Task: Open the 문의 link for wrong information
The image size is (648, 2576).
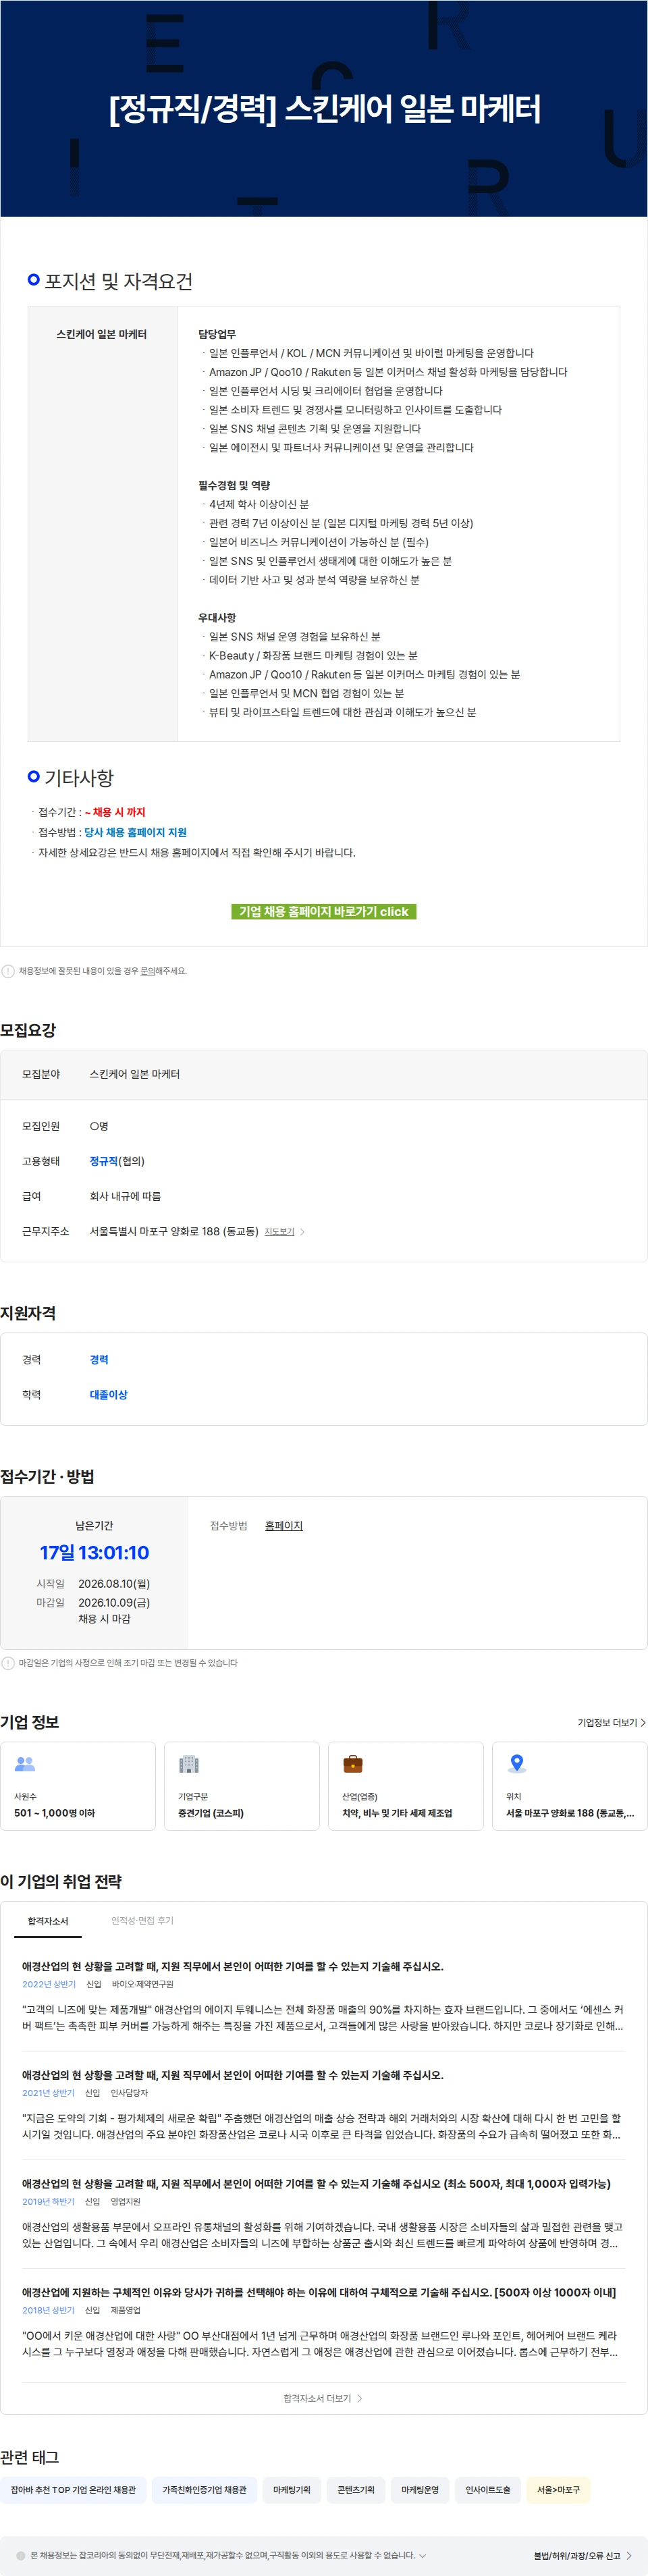Action: 147,971
